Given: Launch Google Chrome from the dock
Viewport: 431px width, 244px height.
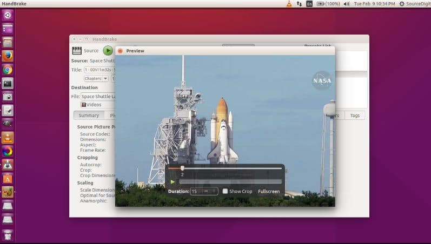Looking at the screenshot, I should pyautogui.click(x=8, y=70).
